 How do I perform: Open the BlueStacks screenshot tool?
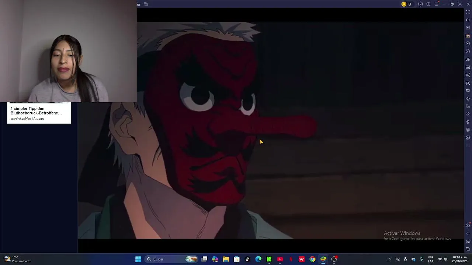[x=468, y=75]
